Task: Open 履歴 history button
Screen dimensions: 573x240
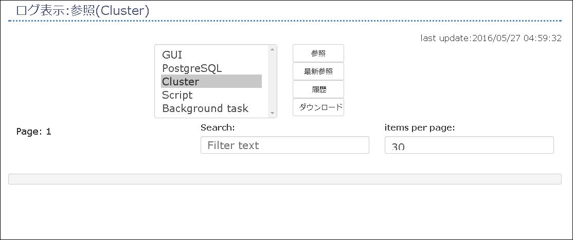Action: pyautogui.click(x=318, y=89)
